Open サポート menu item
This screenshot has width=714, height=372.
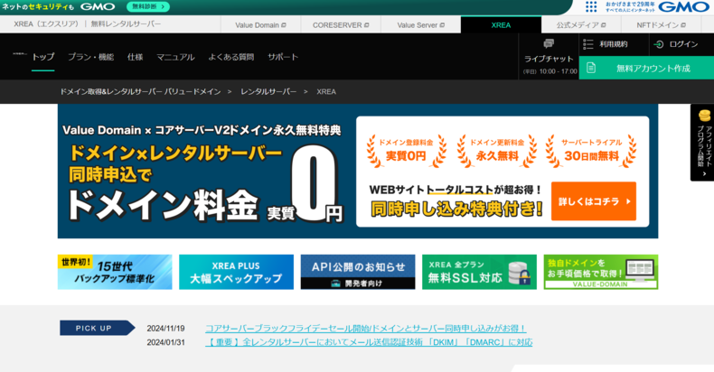283,57
